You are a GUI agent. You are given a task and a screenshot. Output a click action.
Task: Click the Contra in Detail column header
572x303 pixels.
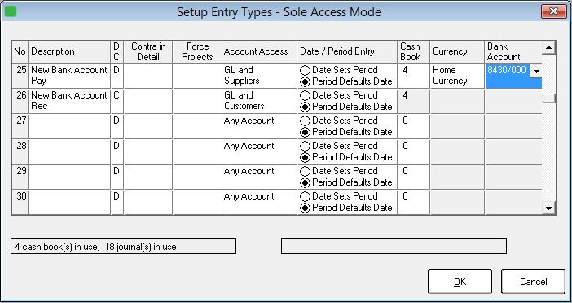pyautogui.click(x=148, y=52)
